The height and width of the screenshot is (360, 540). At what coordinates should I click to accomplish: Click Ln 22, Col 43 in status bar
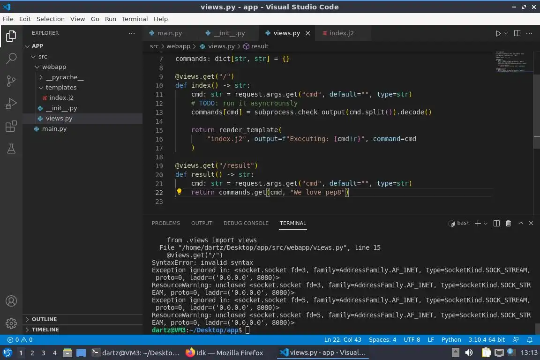[343, 340]
